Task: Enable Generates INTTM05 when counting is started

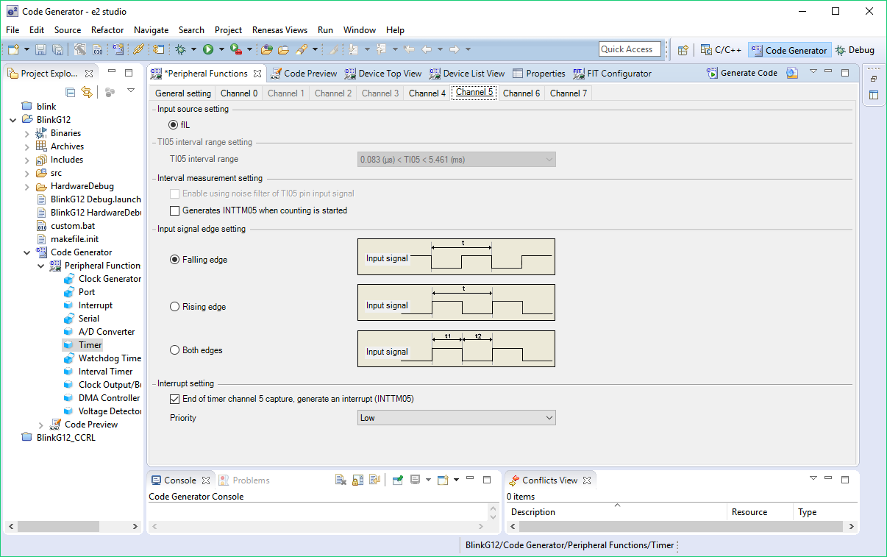Action: tap(175, 210)
